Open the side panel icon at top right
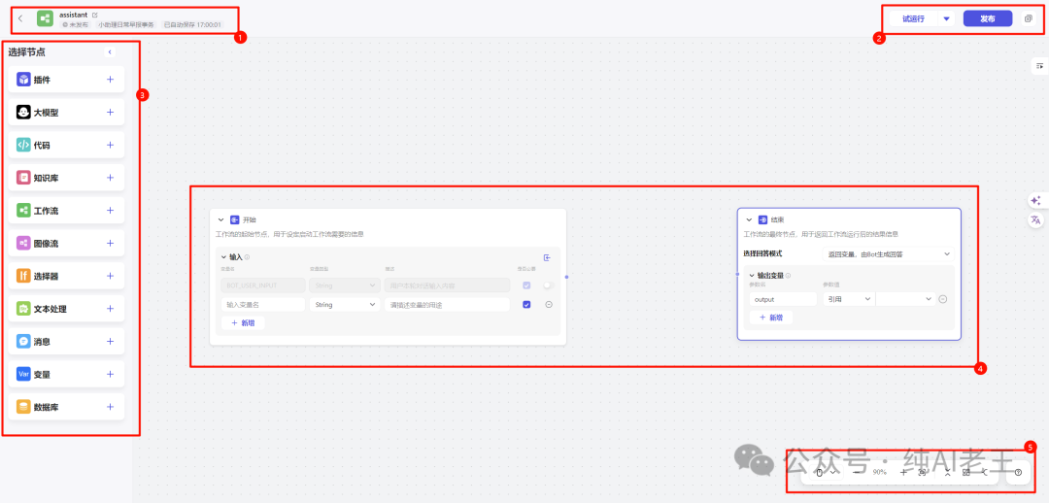This screenshot has width=1049, height=503. click(x=1039, y=66)
